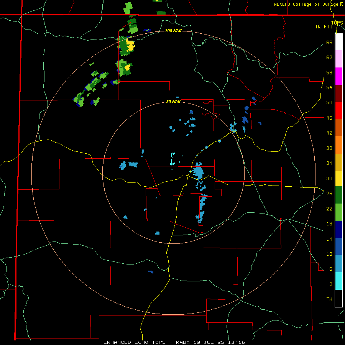Click the largest light-blue echo near radar center
The image size is (345, 345).
coord(199,172)
